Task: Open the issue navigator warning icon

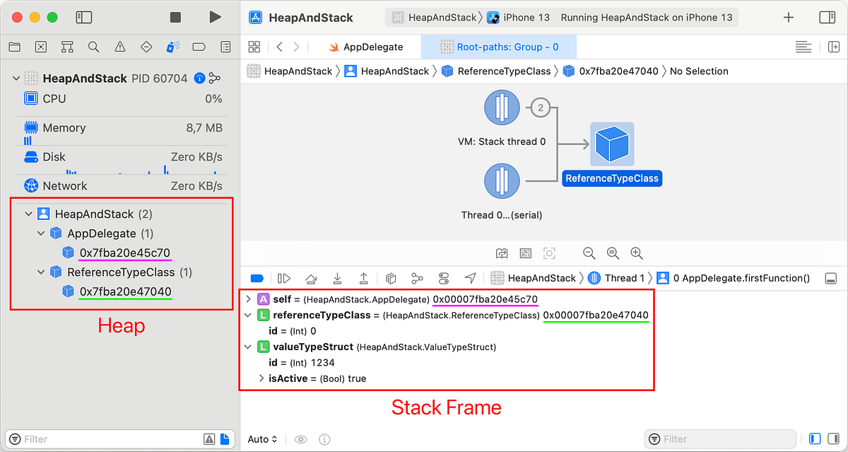Action: pyautogui.click(x=119, y=47)
